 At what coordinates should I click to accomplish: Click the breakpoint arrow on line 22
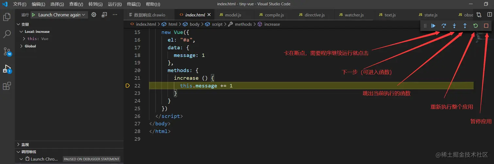(x=127, y=86)
